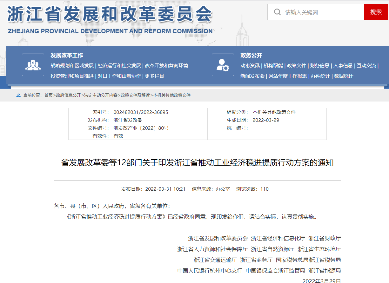
Task: Open 投资管理和项目推进 section
Action: point(72,76)
